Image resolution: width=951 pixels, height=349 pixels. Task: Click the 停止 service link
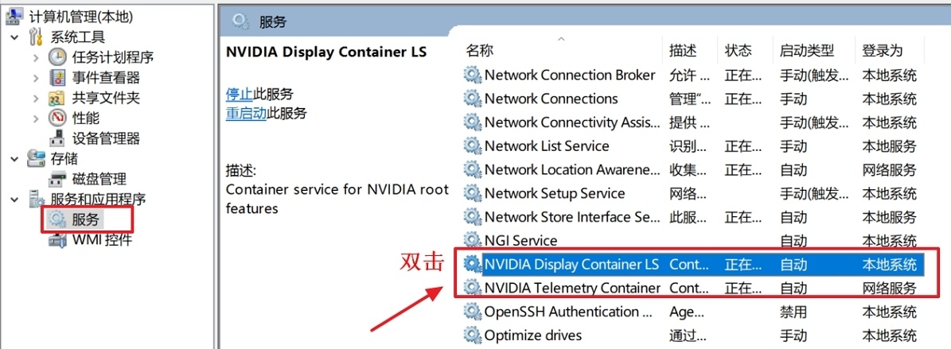pos(239,93)
